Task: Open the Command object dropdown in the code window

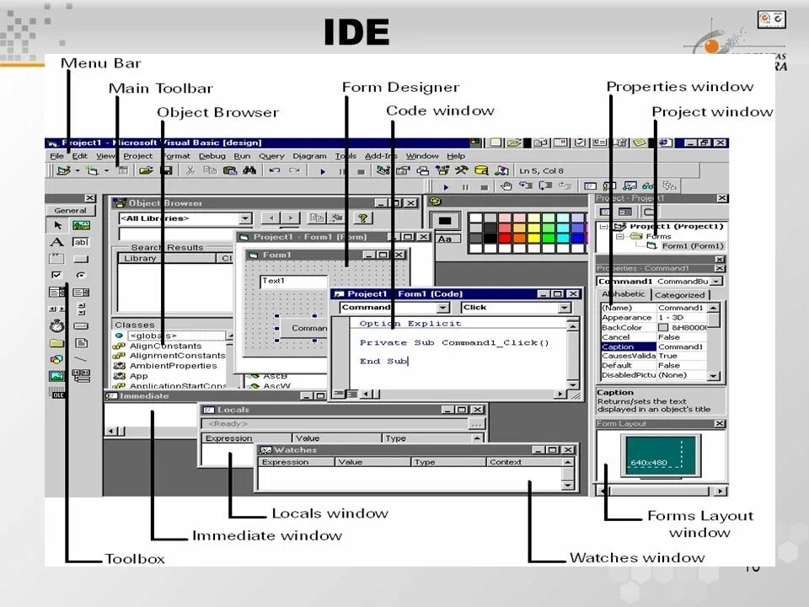Action: [442, 308]
